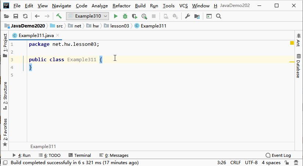The height and width of the screenshot is (166, 303).
Task: Click the Synchronize refresh icon
Action: [x=25, y=16]
